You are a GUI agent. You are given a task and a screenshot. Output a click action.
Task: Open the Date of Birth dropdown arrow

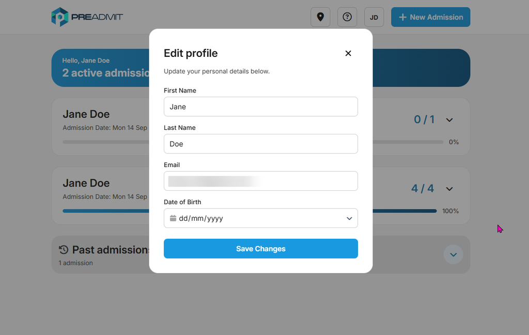click(349, 219)
